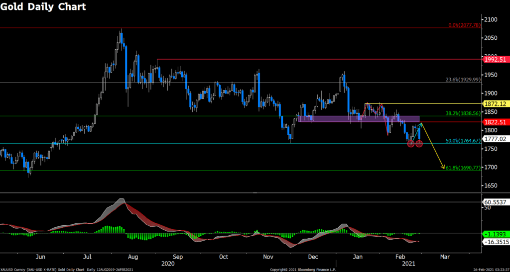Click the -16.3515 indicator value label

(496, 242)
